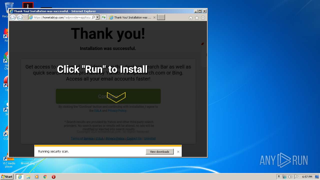
Task: Open the Terms of Service footer link
Action: click(x=82, y=138)
